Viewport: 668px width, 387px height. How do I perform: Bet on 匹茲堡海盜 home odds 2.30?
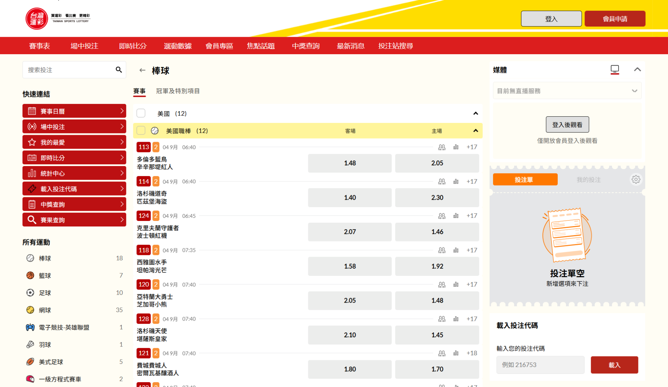[x=437, y=198]
